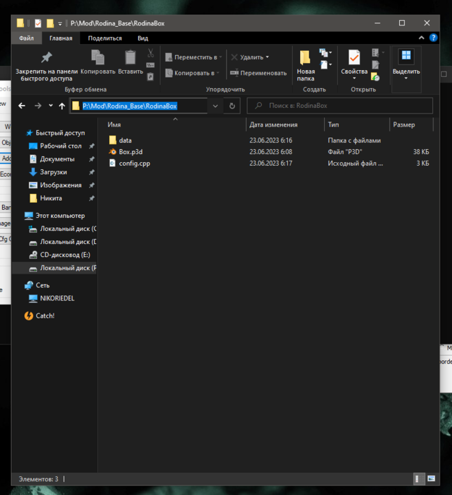The width and height of the screenshot is (452, 495).
Task: Click the Edit icon in Открыть group
Action: click(x=375, y=65)
